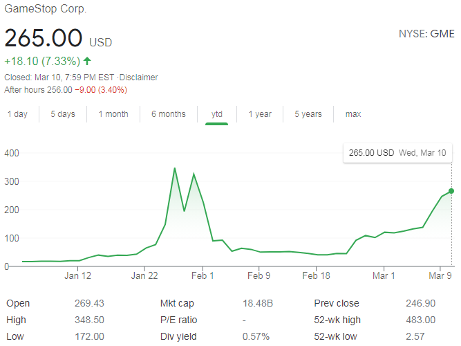
Task: Click the Prev close value 246.90
Action: pos(421,303)
